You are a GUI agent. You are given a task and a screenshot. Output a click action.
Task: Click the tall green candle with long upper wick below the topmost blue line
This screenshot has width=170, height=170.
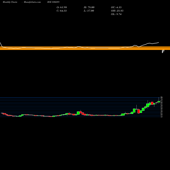coord(148,105)
